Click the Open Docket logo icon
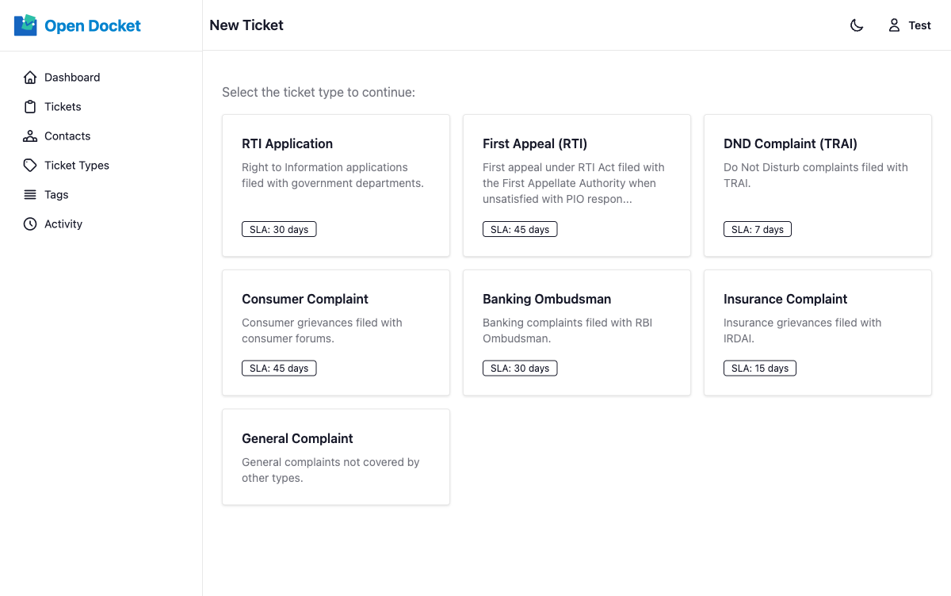The height and width of the screenshot is (596, 951). (25, 25)
